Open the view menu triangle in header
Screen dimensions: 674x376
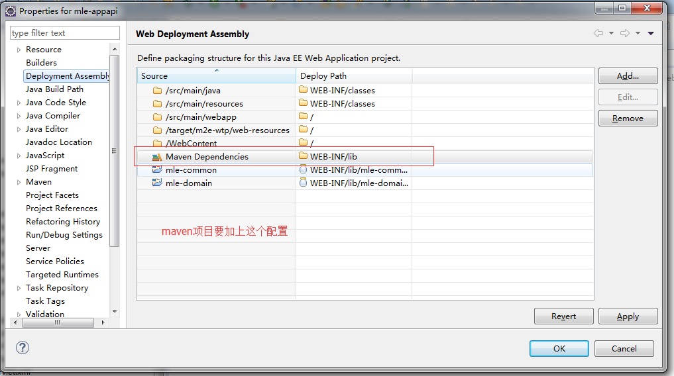(x=651, y=33)
